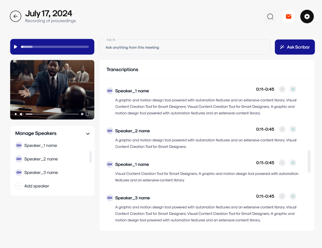Click plus button on Speaker_2 transcription
This screenshot has width=322, height=248.
tap(293, 129)
